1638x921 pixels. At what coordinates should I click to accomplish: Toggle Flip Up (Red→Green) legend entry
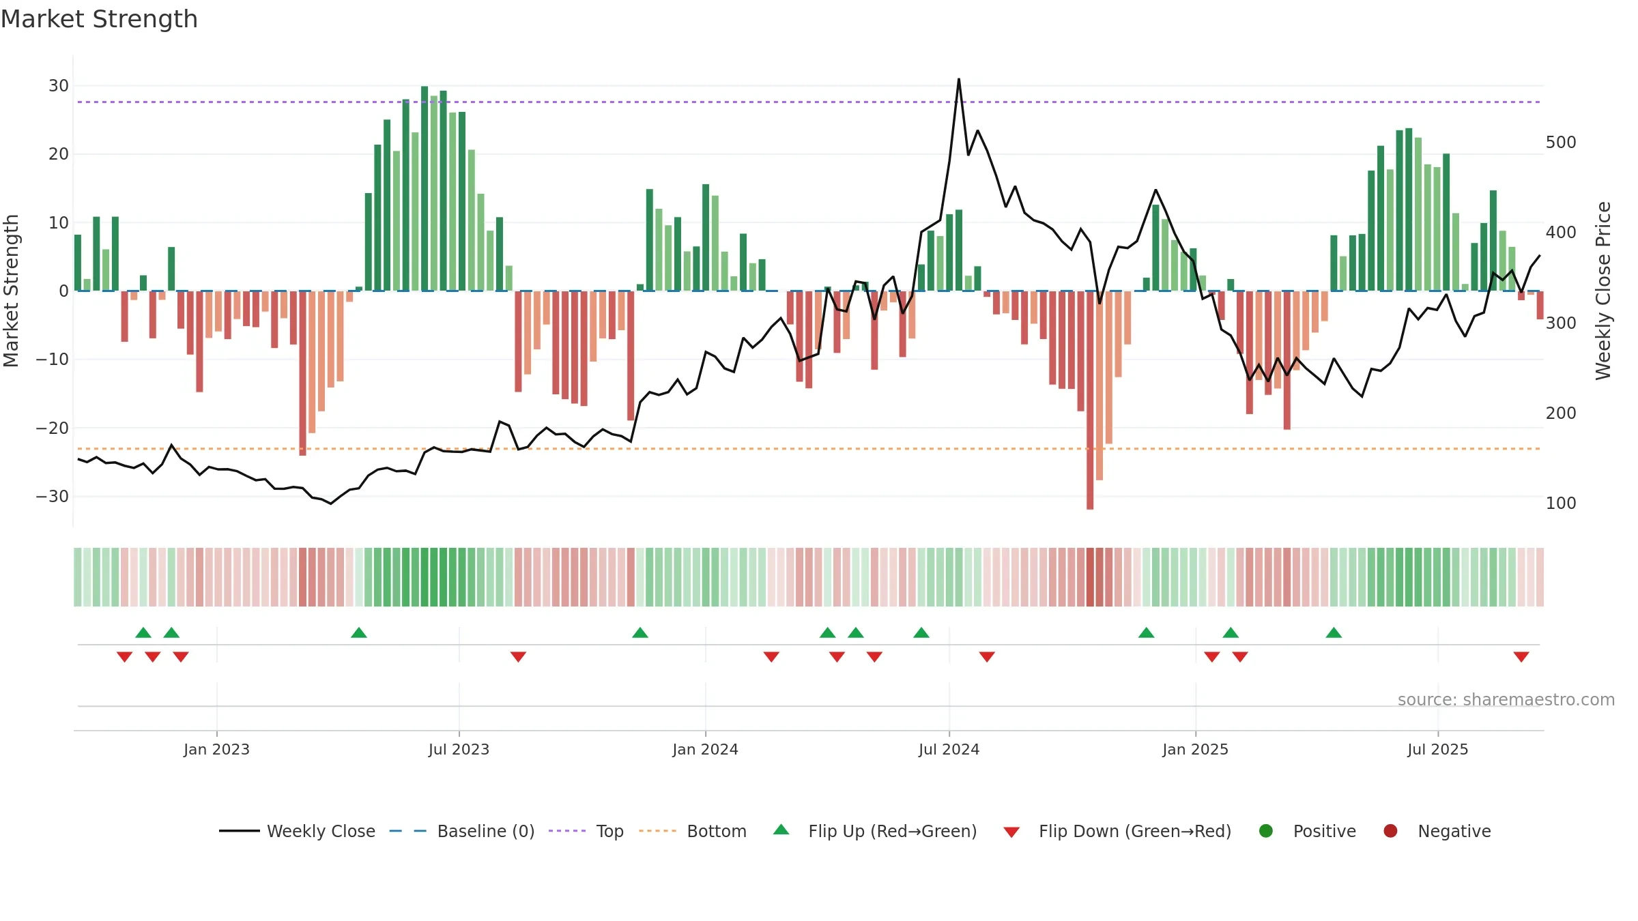point(875,831)
